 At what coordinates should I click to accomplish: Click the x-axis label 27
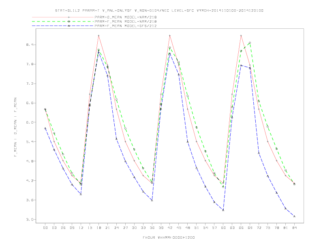[x=125, y=228]
